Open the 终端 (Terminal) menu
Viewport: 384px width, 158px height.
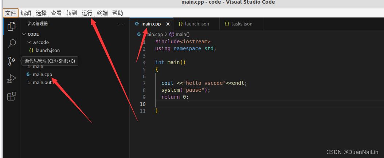tap(102, 13)
